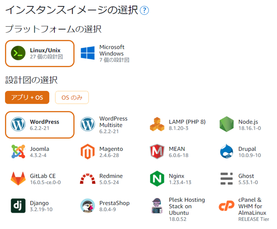The height and width of the screenshot is (229, 277).
Task: Select the MEAN 6.0.6-18 blueprint
Action: pyautogui.click(x=169, y=152)
